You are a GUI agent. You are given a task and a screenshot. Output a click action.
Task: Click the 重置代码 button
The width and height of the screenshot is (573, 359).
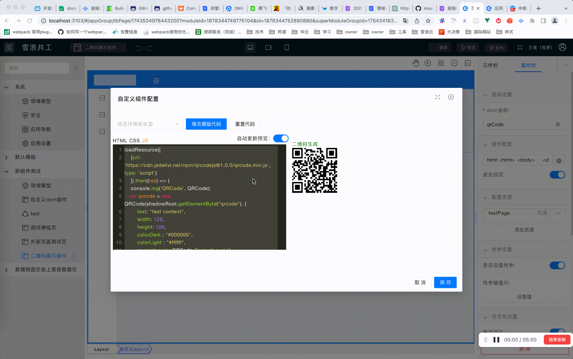245,124
